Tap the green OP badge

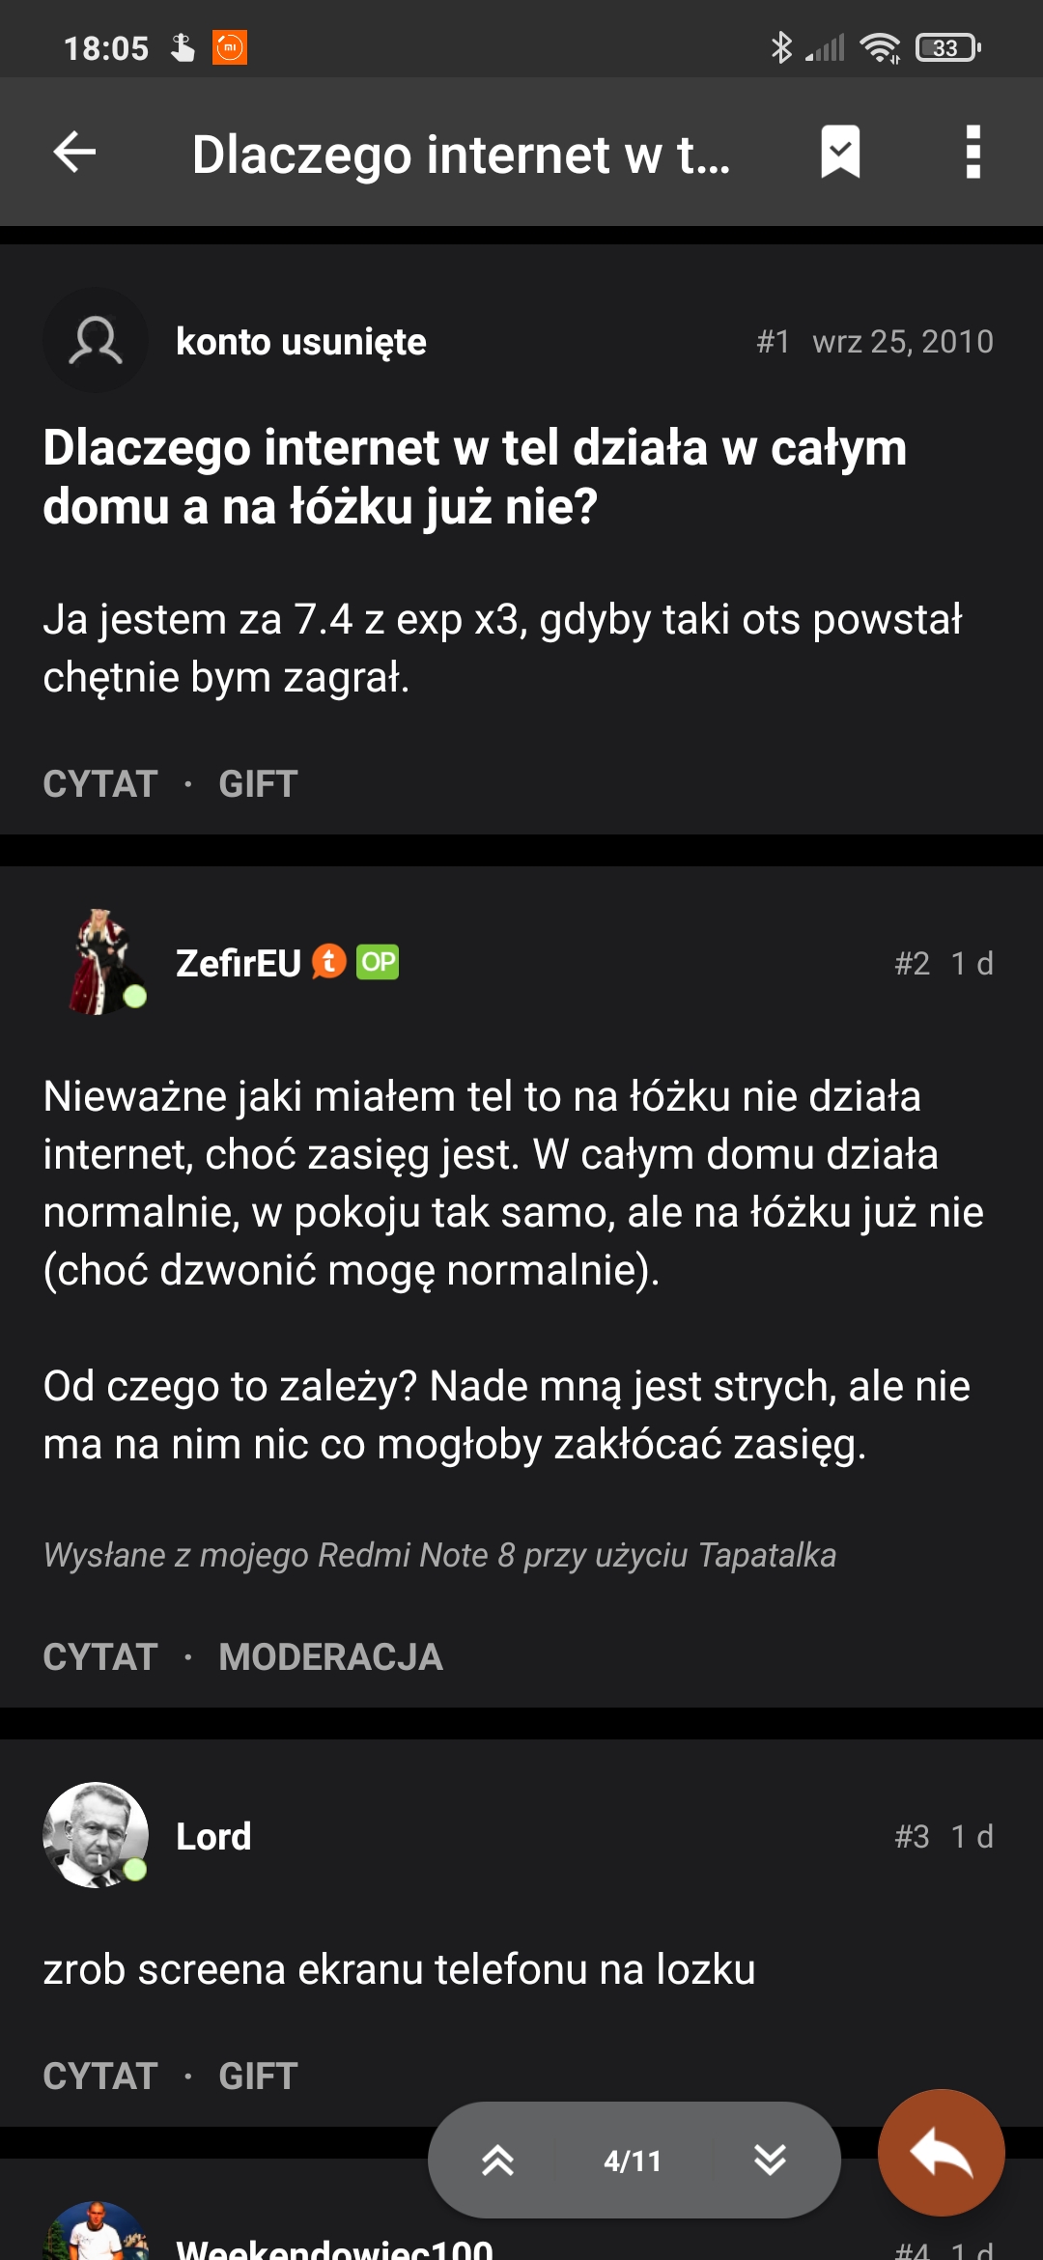pyautogui.click(x=378, y=962)
